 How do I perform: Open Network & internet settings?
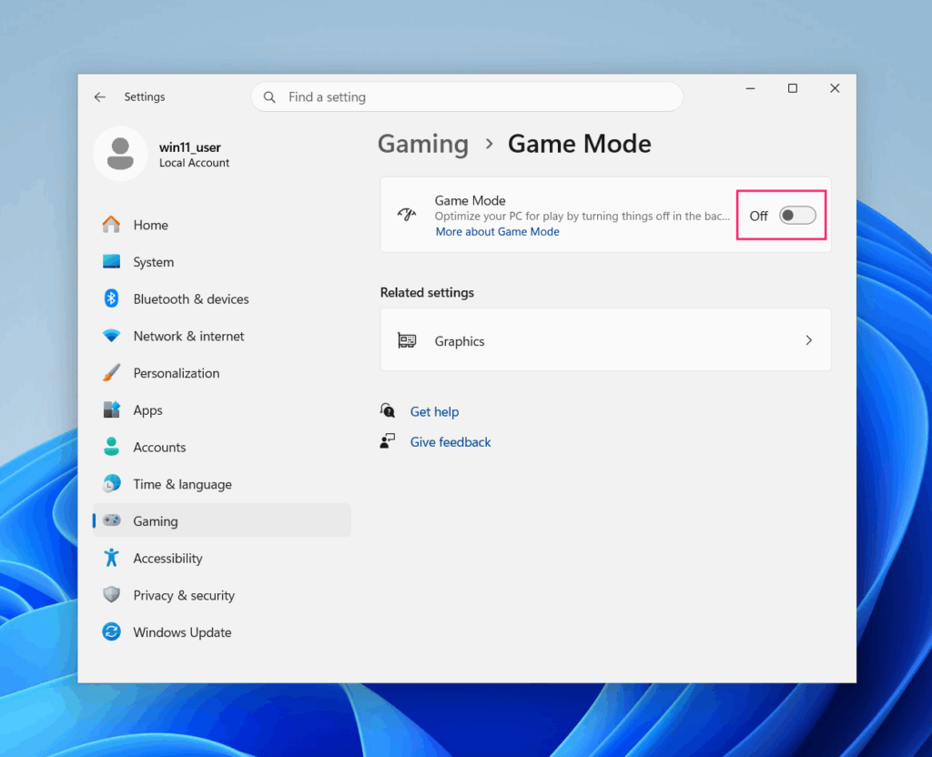[x=222, y=336]
